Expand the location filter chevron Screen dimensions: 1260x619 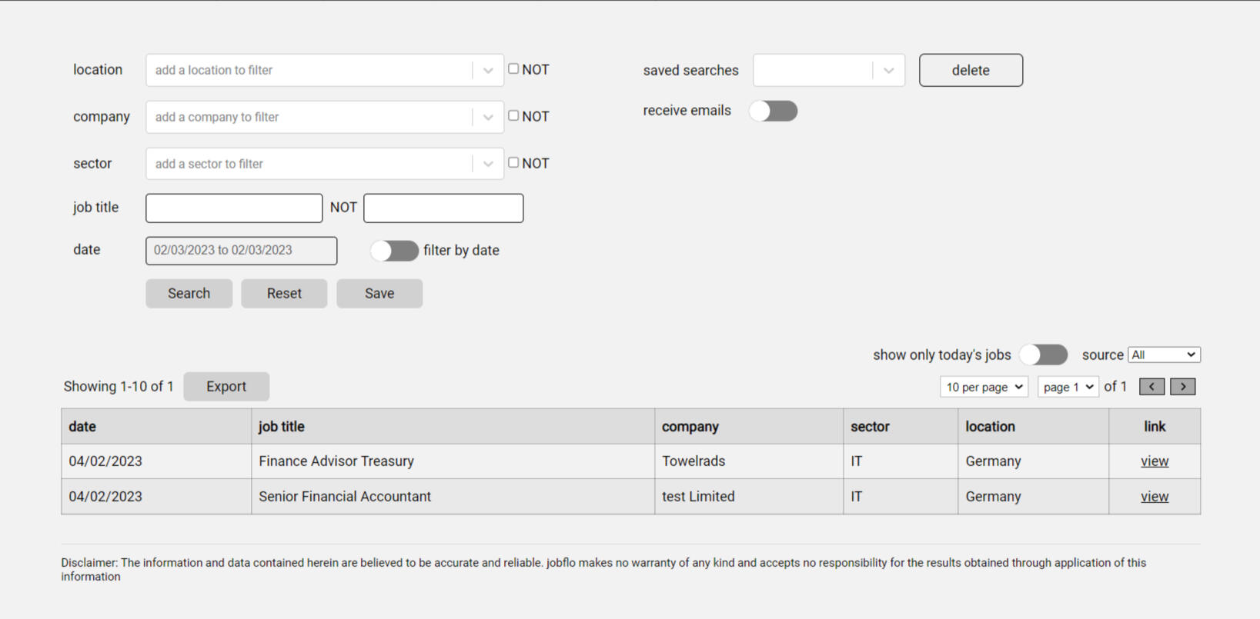pos(488,71)
